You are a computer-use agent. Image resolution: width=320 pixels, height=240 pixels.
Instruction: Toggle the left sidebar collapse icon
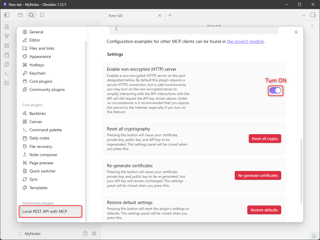pos(7,15)
